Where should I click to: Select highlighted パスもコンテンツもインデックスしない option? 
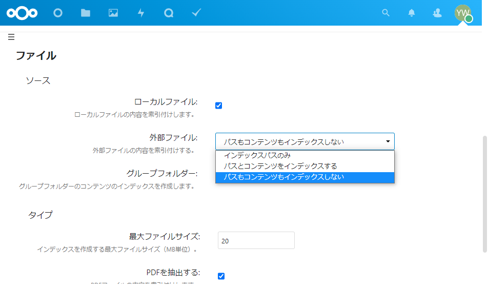(x=304, y=177)
